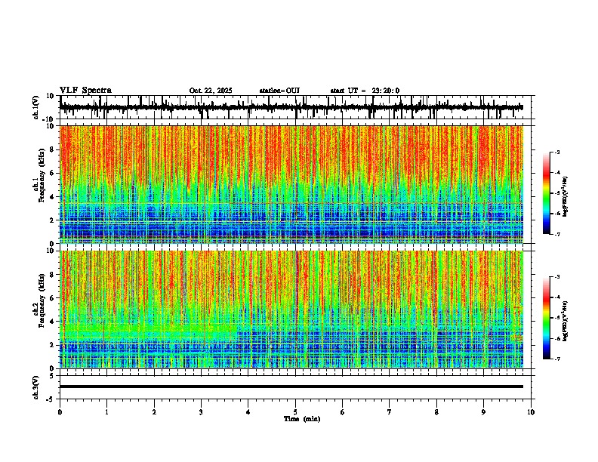Screen dimensions: 598x462
Task: Click time axis tick label "6"
Action: tap(342, 412)
